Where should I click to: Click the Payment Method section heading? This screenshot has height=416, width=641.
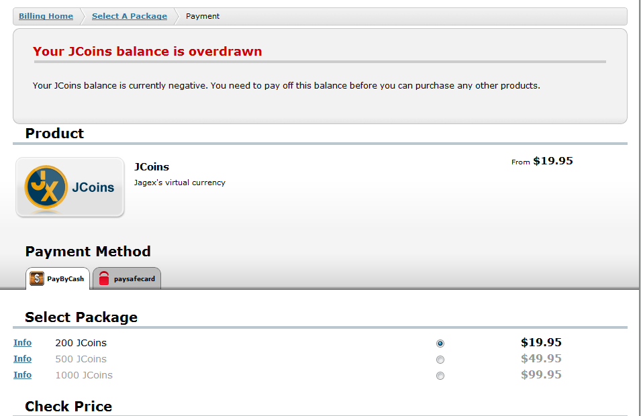[88, 252]
